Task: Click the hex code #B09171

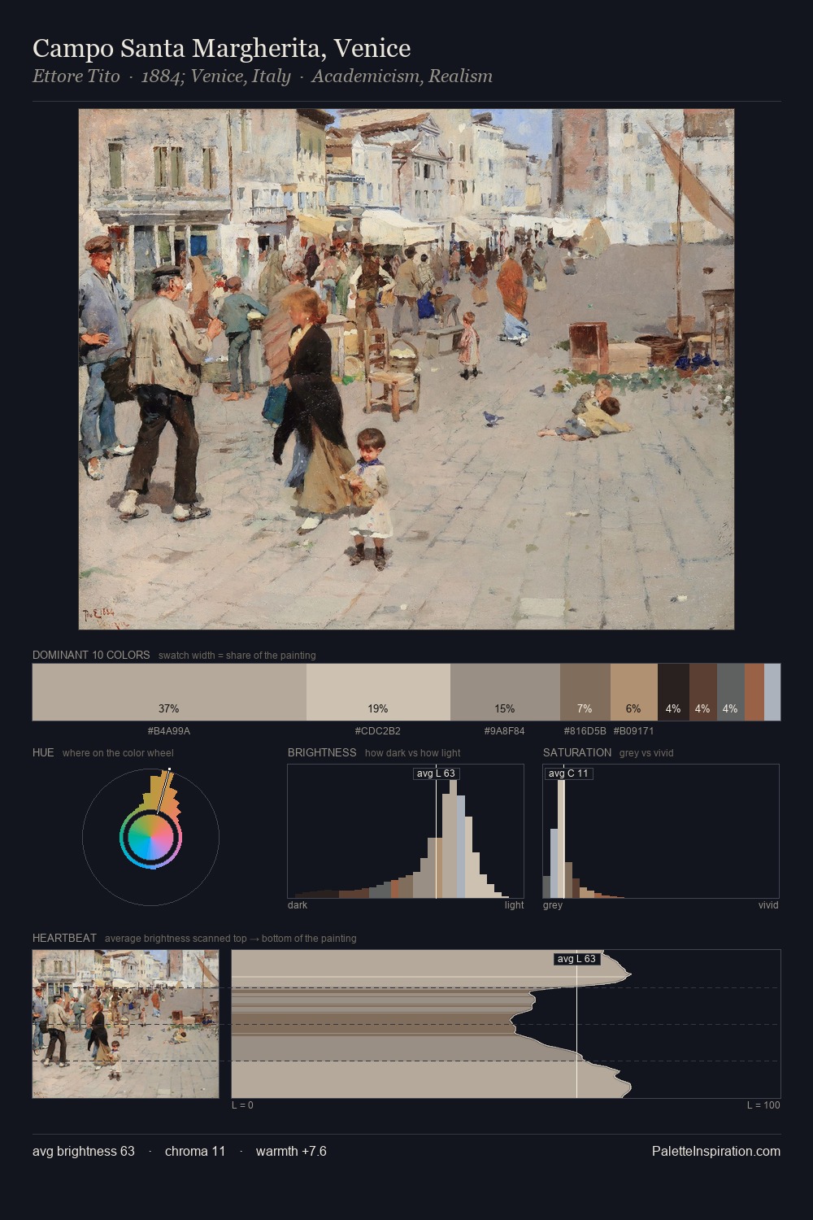Action: click(633, 731)
